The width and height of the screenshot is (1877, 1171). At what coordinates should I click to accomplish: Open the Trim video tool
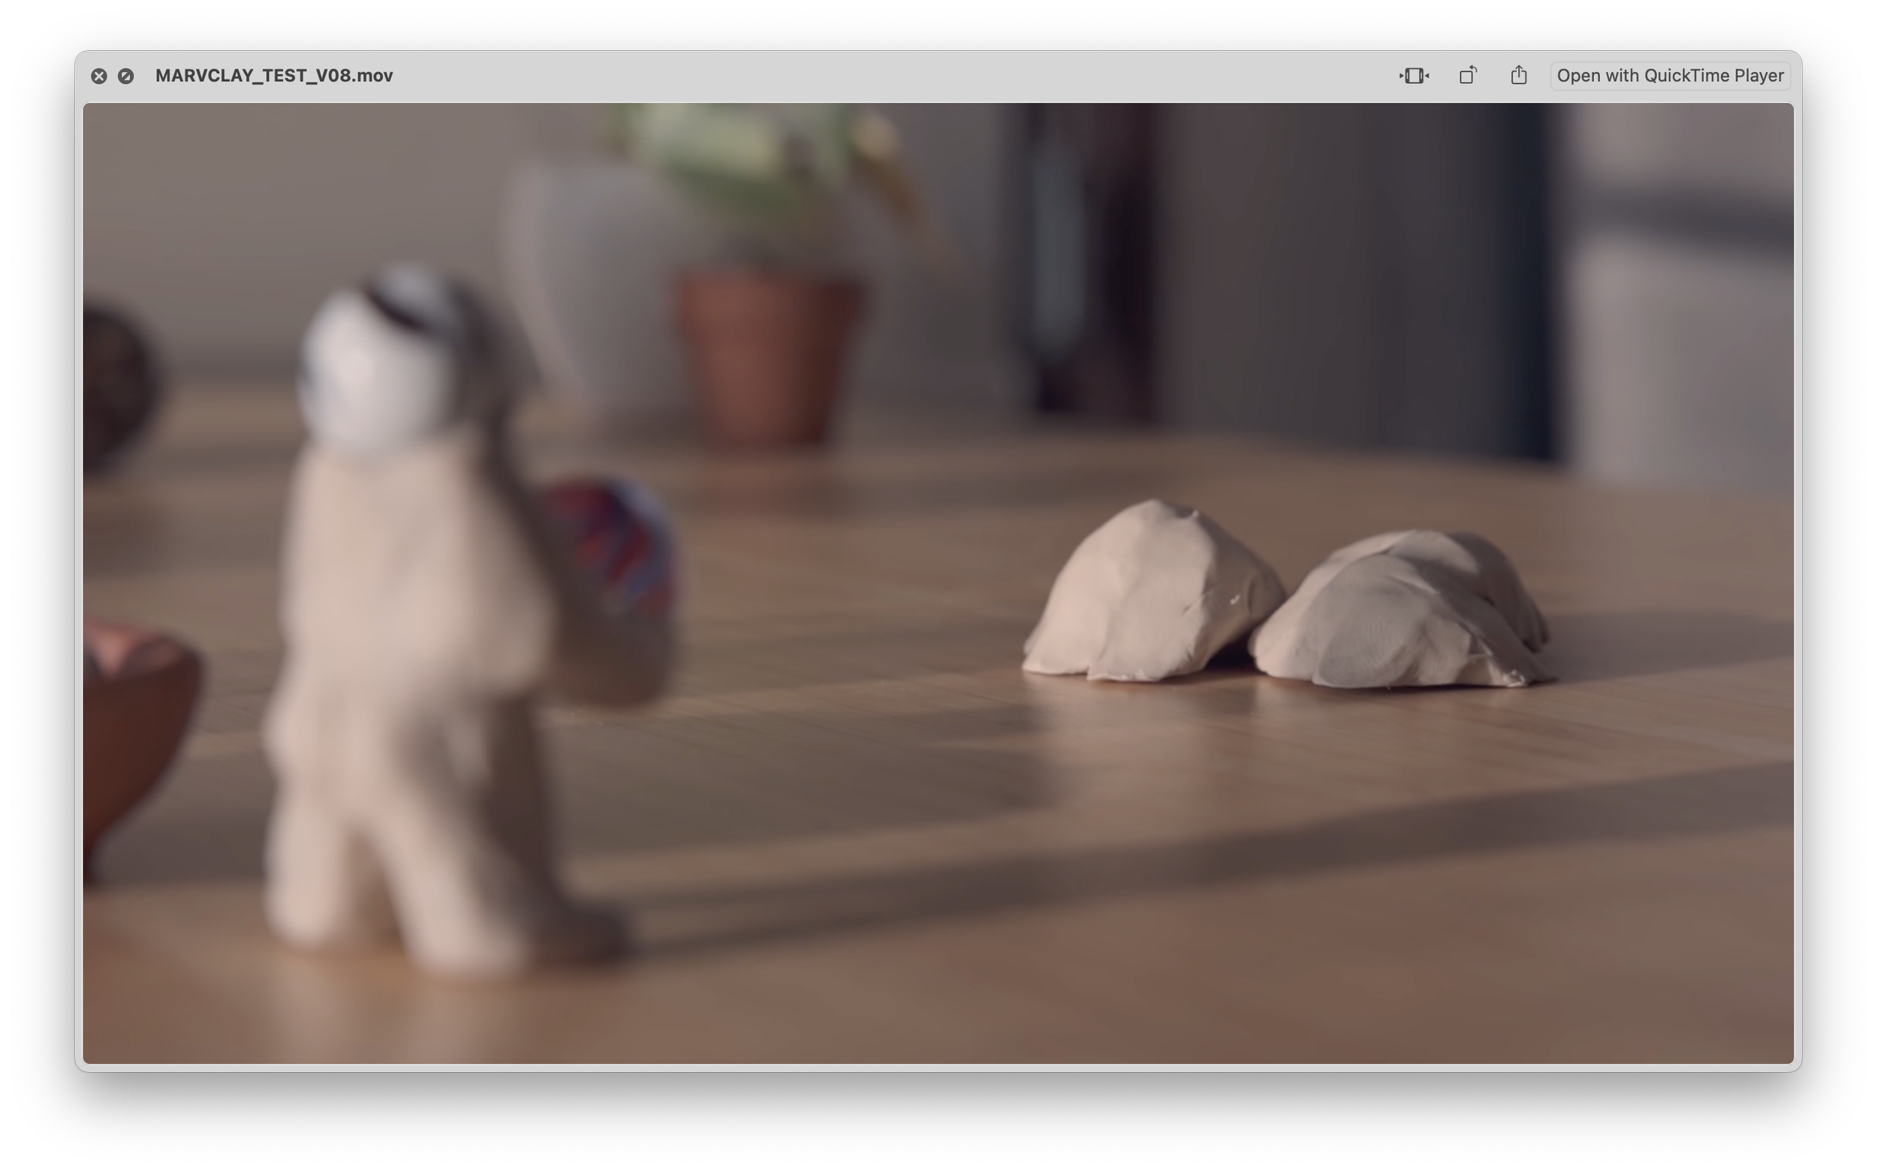tap(1414, 76)
